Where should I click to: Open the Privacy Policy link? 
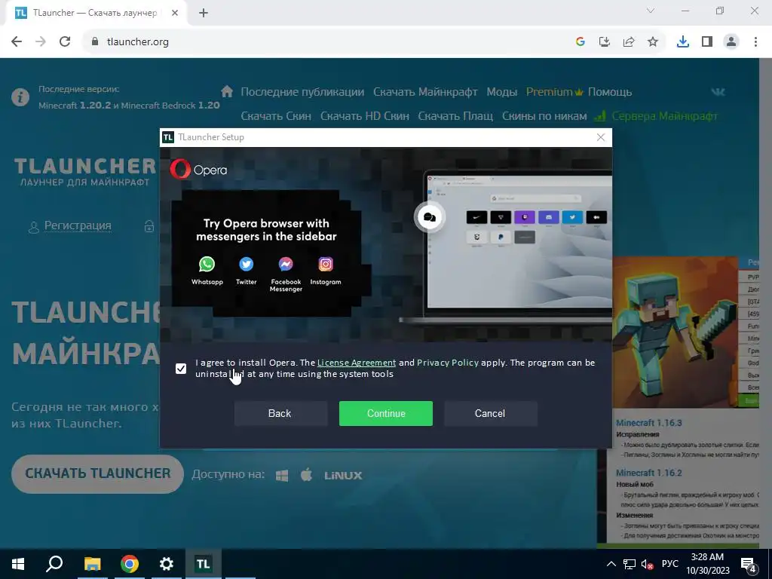click(448, 363)
